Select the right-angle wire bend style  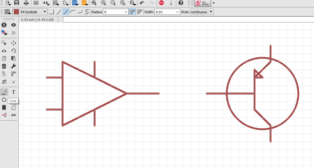(52, 12)
